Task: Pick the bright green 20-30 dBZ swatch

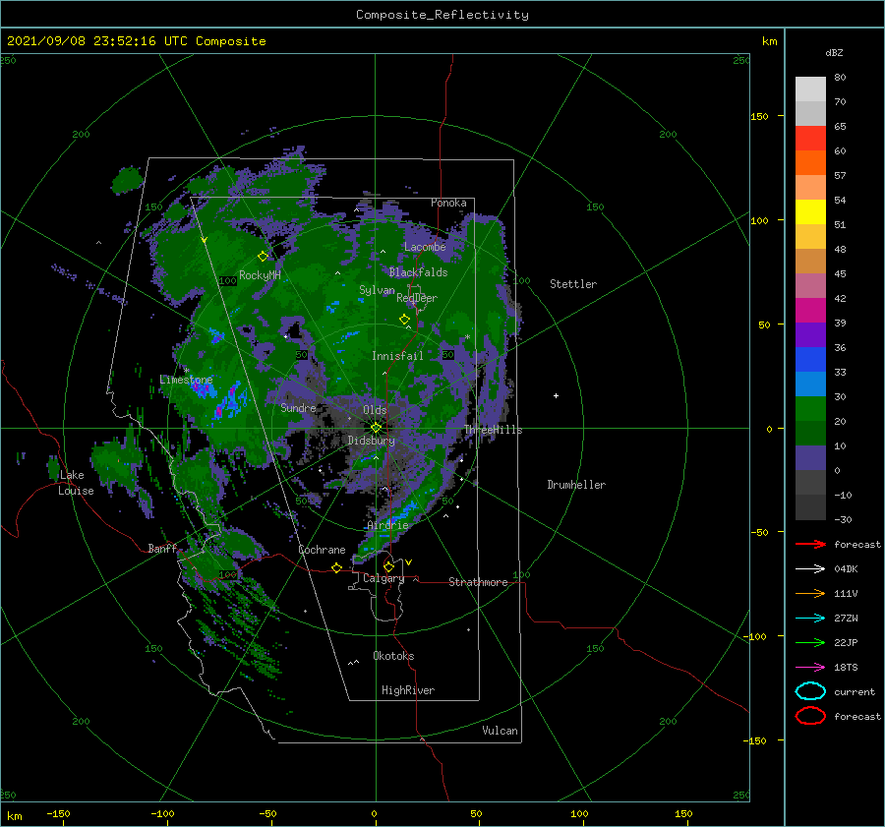Action: click(810, 408)
